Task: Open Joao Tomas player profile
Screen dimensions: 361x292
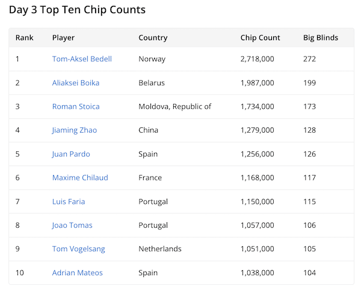Action: click(72, 225)
